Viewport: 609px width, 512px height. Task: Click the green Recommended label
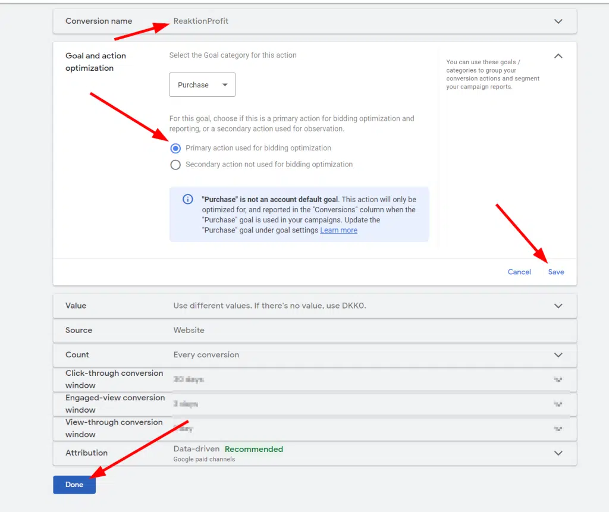click(x=253, y=449)
